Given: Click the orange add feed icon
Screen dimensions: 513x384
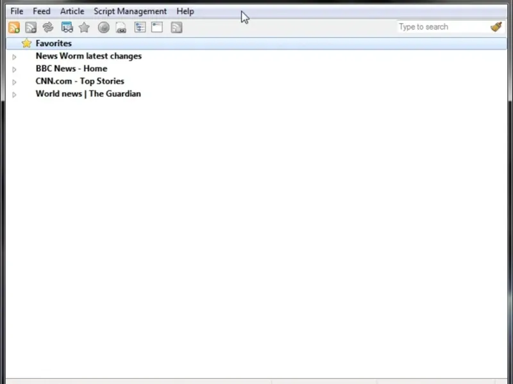Looking at the screenshot, I should 14,28.
